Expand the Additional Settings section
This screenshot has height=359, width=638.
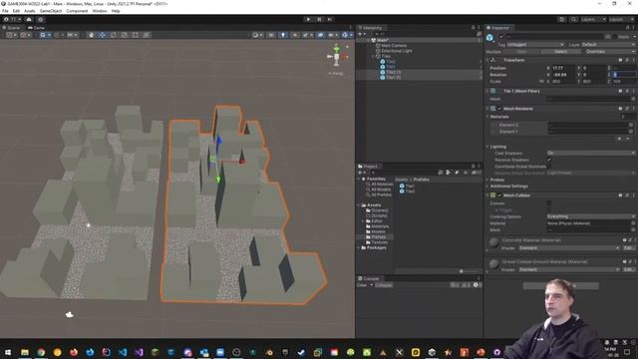tap(487, 186)
